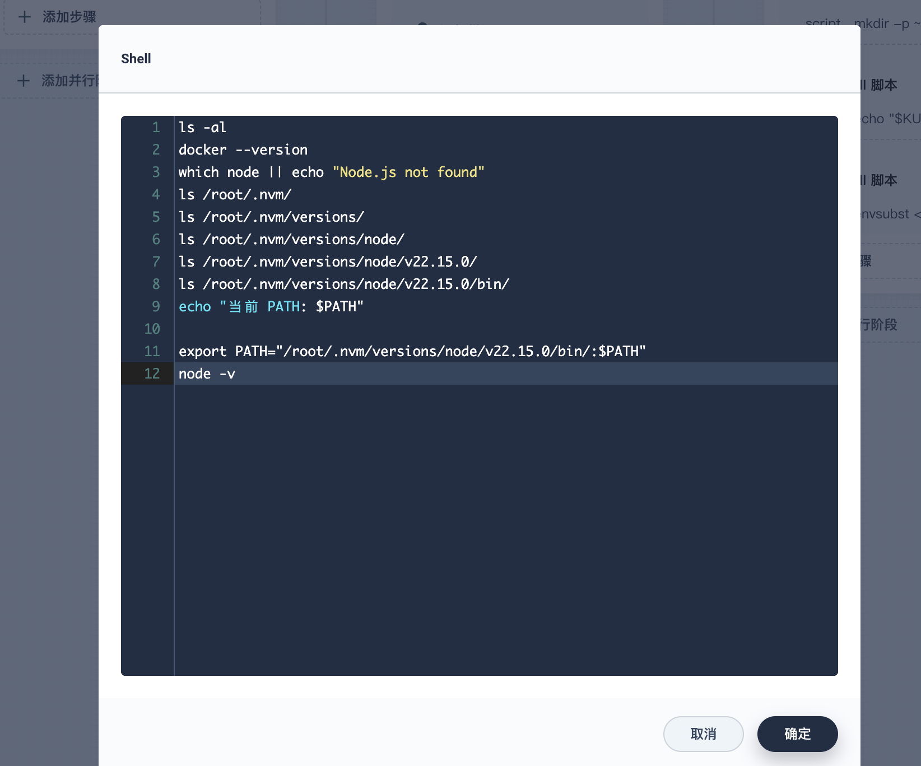Click the plus icon beside 添加并行
921x766 pixels.
pyautogui.click(x=24, y=81)
